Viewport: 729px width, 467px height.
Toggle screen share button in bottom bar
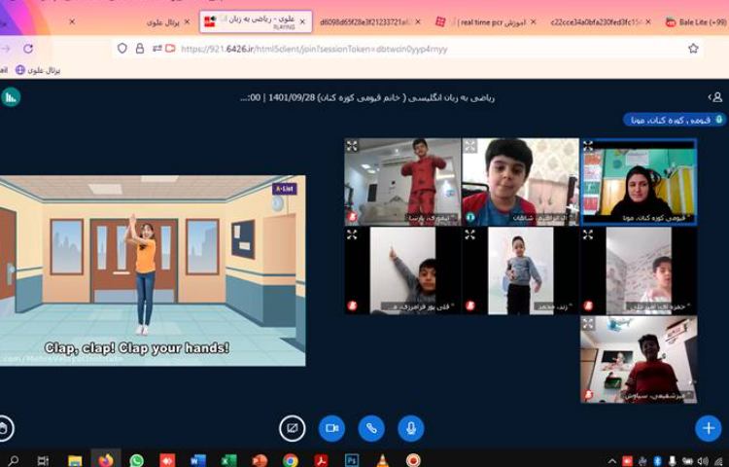point(293,428)
